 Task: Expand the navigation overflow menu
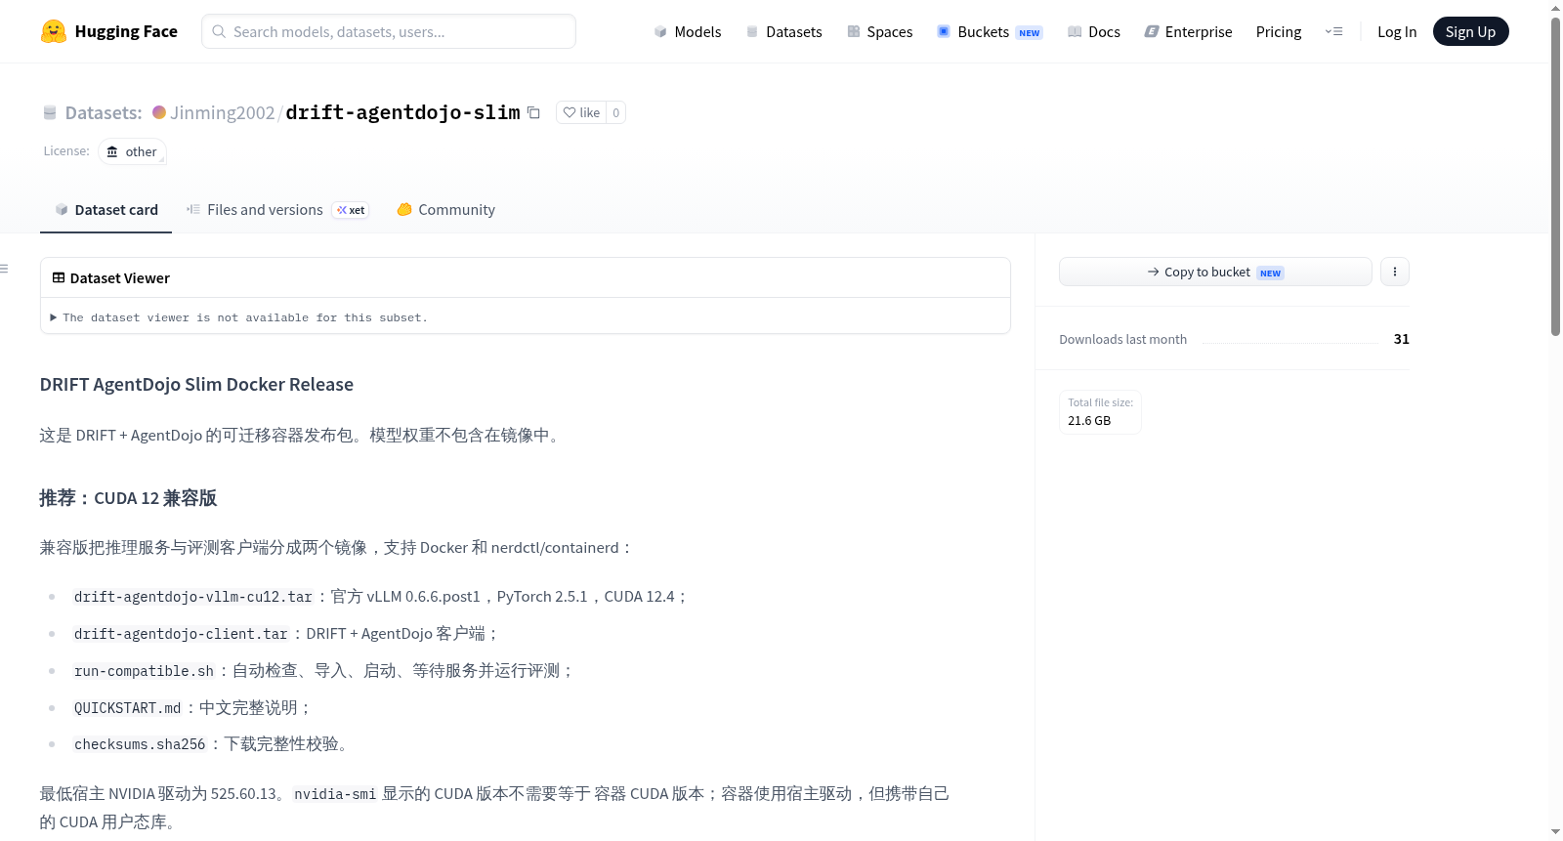[x=1333, y=32]
